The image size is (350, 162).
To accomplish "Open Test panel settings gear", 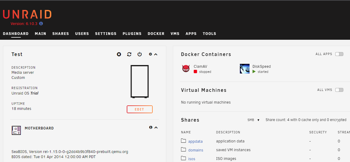I will click(x=151, y=54).
